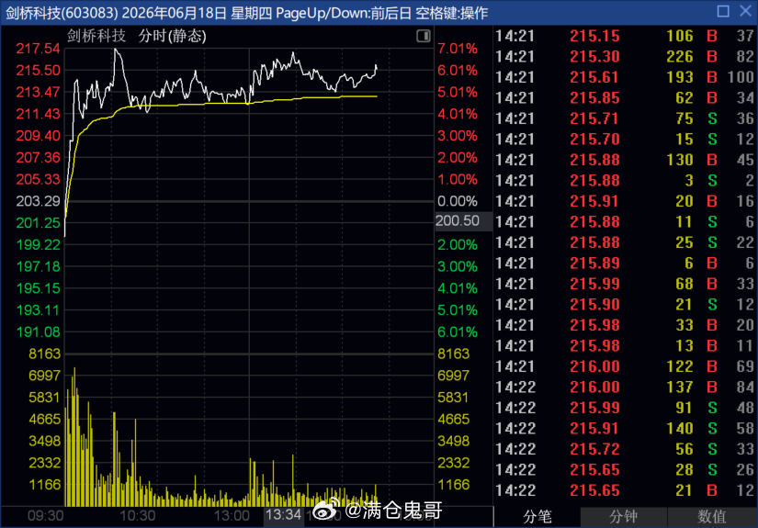
Task: Click the 剑桥科技 chart name label
Action: [96, 36]
